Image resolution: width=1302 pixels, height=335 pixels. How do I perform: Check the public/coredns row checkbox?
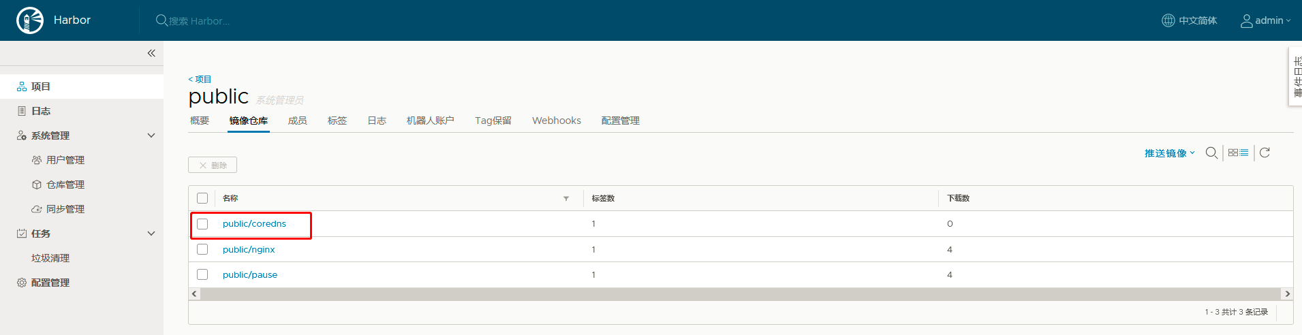202,224
